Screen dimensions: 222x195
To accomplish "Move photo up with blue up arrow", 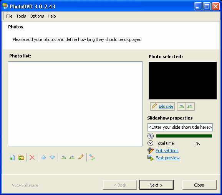I will pos(43,157).
